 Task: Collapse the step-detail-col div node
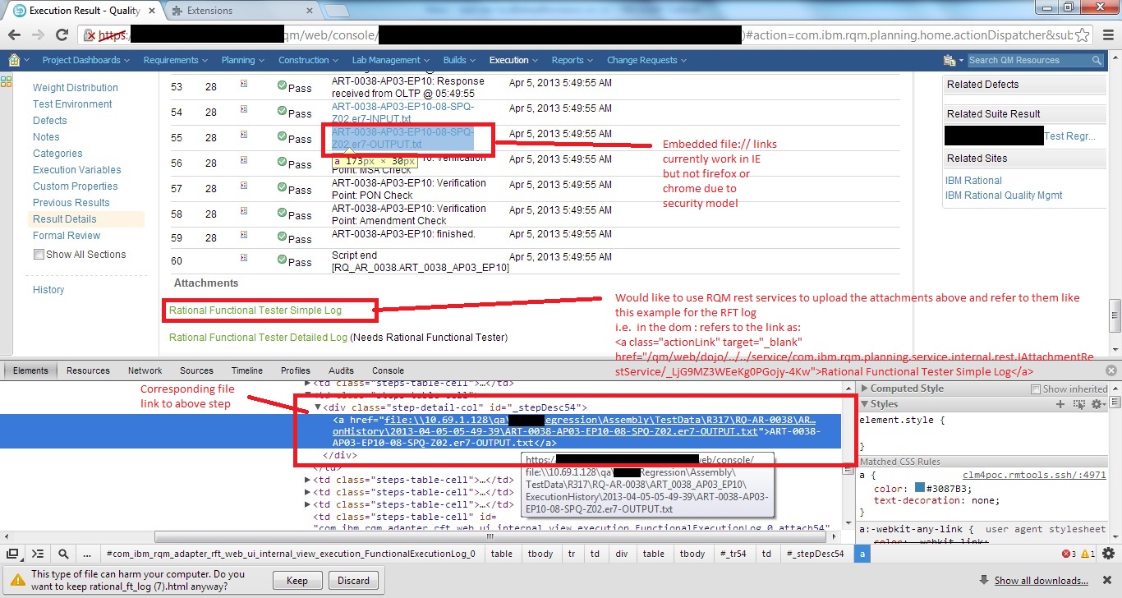(318, 407)
